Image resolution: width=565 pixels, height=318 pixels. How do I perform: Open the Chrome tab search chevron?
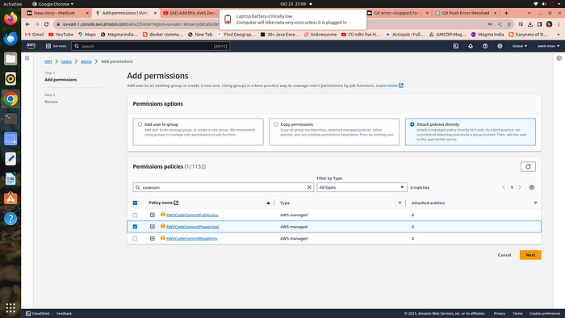[529, 13]
